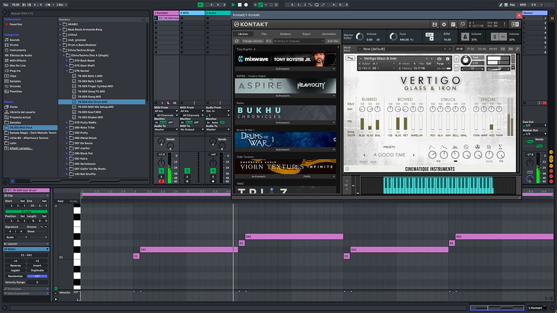This screenshot has width=557, height=313.
Task: Open Kontakt options gear icon
Action: tap(444, 24)
